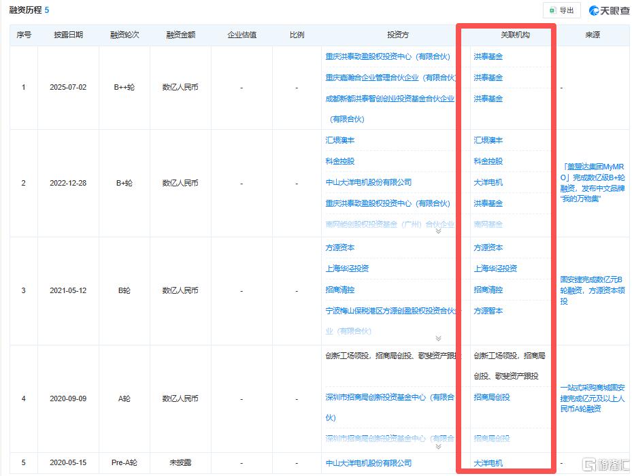Click the 披露日期 column header
This screenshot has width=634, height=476.
tap(68, 35)
